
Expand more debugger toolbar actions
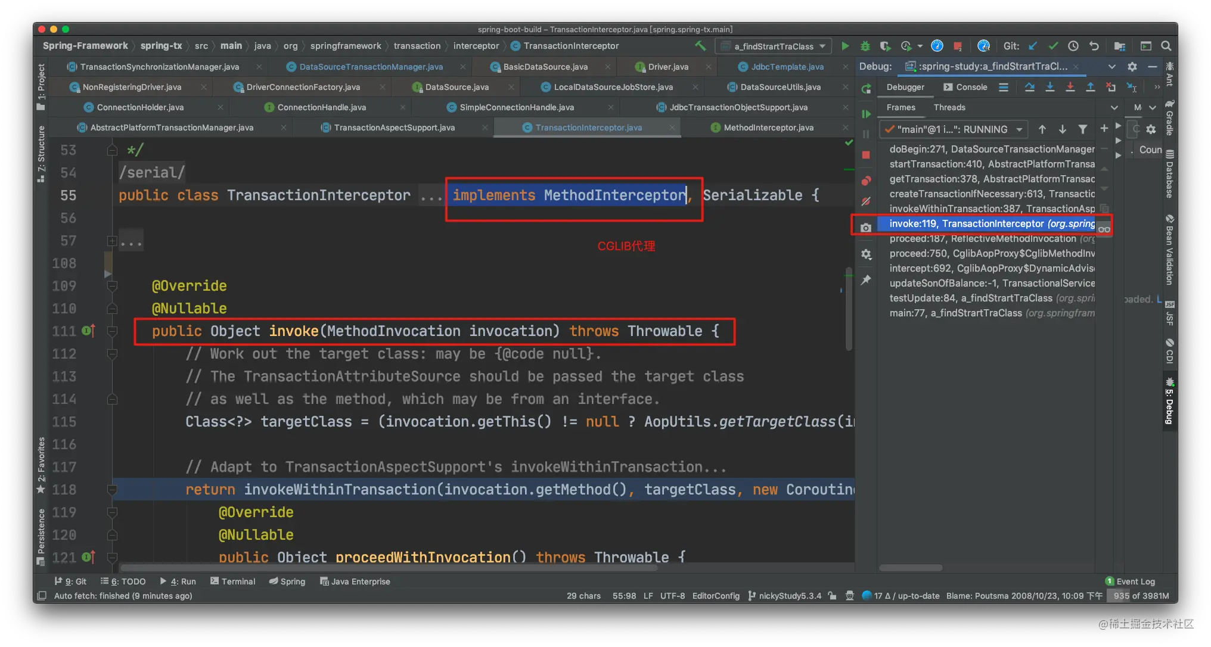click(1157, 87)
